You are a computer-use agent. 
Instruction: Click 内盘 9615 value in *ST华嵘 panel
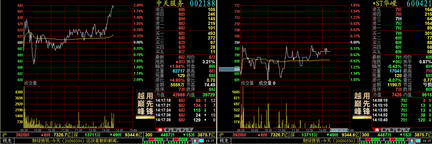[x=427, y=95]
